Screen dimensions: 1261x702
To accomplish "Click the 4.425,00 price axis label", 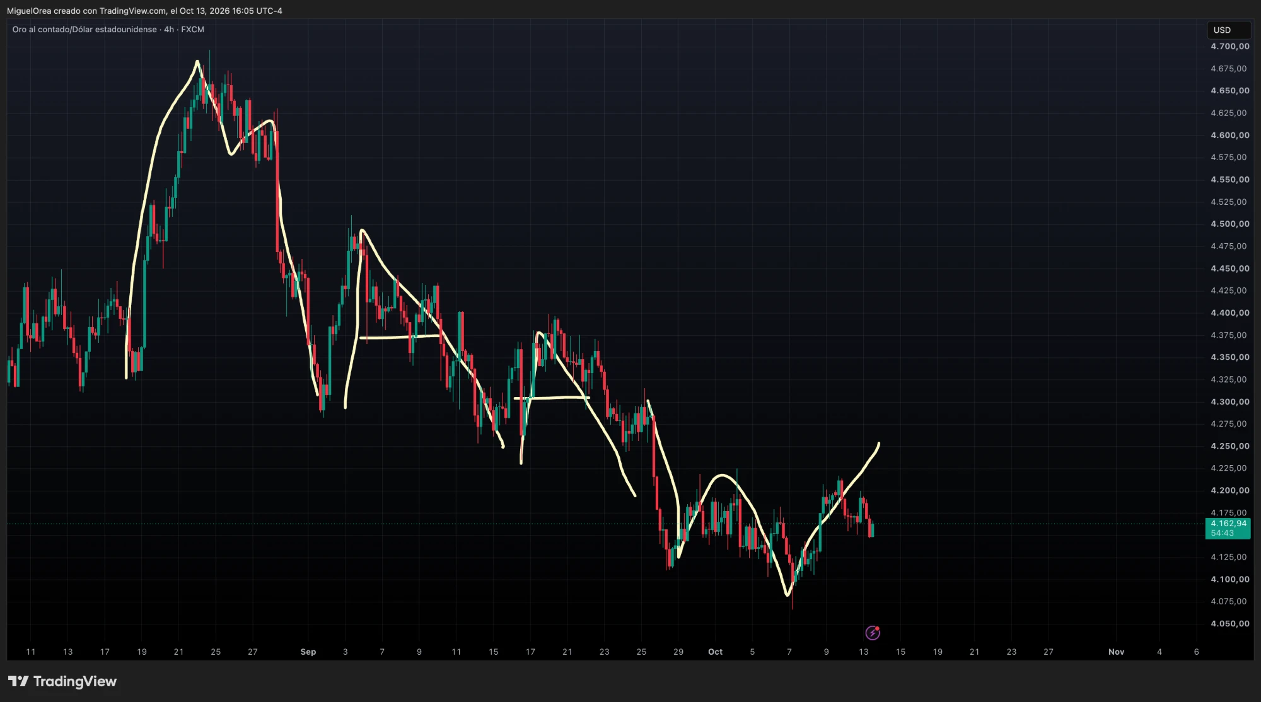I will pos(1228,291).
